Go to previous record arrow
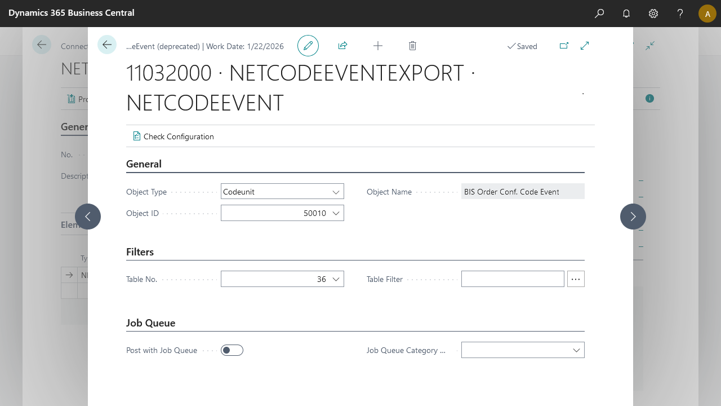 (x=88, y=217)
